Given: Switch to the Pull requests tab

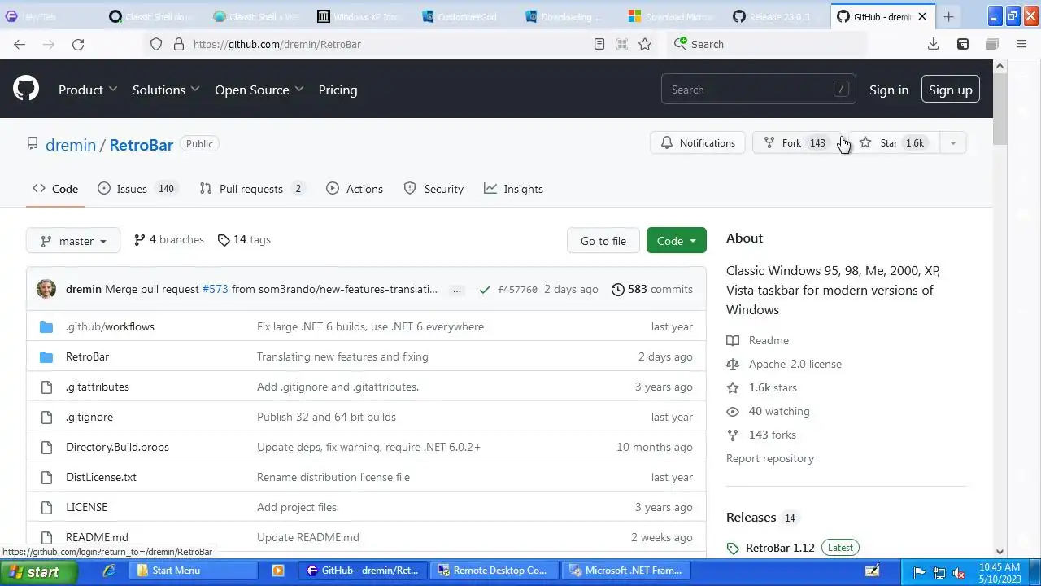Looking at the screenshot, I should (251, 188).
